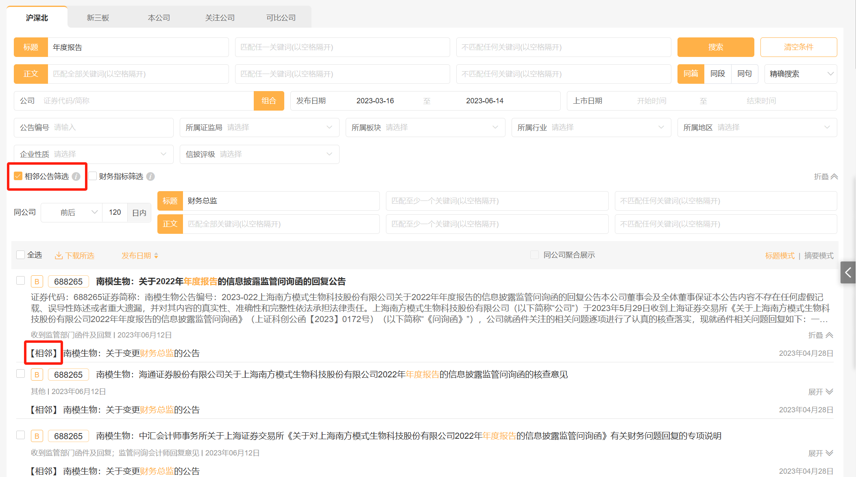This screenshot has height=477, width=856.
Task: Switch to the 本公司 tab
Action: [159, 18]
